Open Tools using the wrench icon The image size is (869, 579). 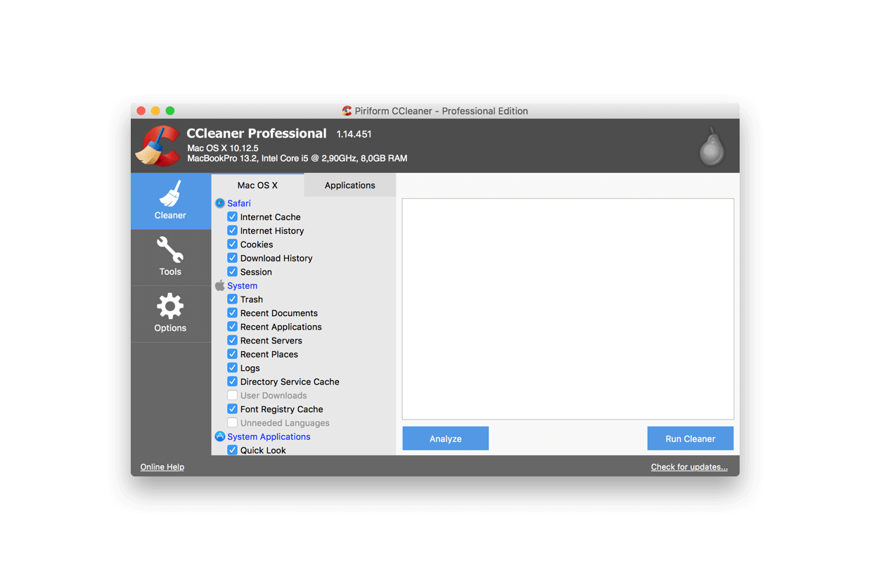170,247
